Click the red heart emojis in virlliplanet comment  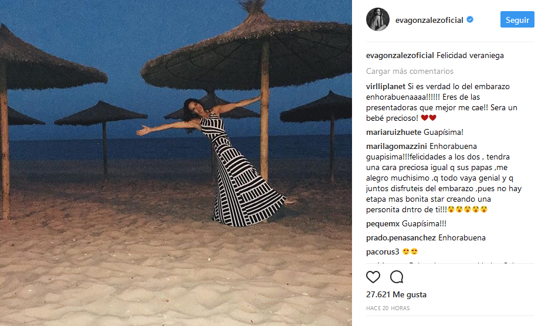428,118
